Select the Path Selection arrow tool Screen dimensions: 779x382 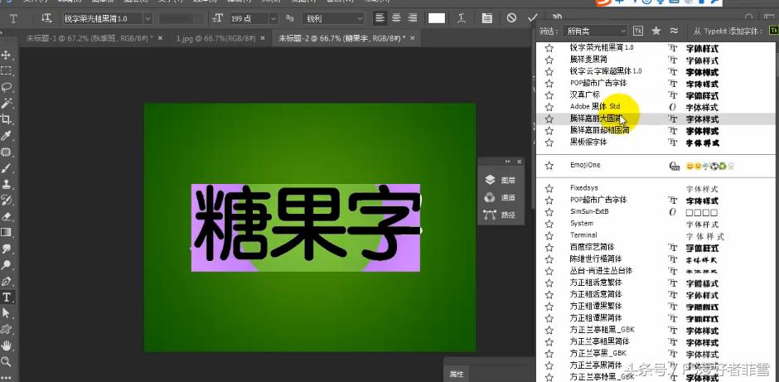click(7, 313)
